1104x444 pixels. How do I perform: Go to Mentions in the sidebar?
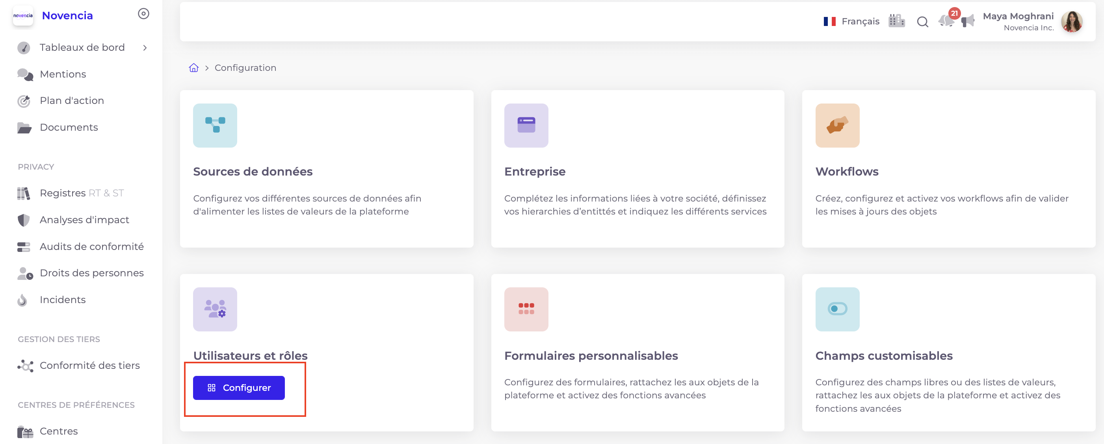coord(63,74)
